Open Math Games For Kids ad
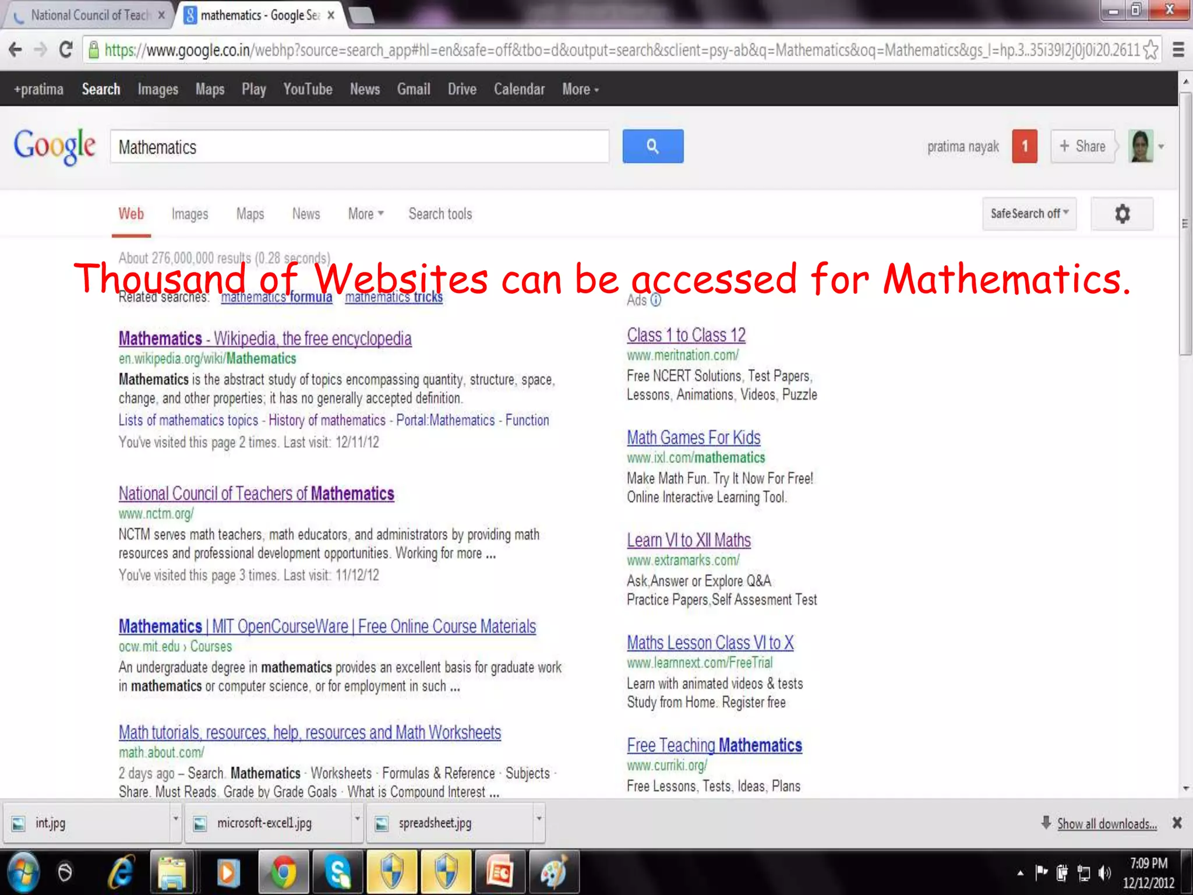 (694, 438)
